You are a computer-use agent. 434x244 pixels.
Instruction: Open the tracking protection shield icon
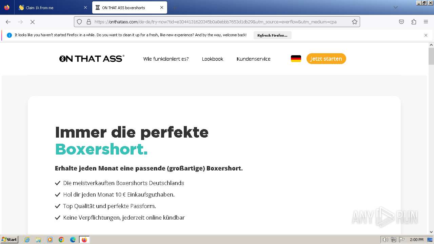79,22
